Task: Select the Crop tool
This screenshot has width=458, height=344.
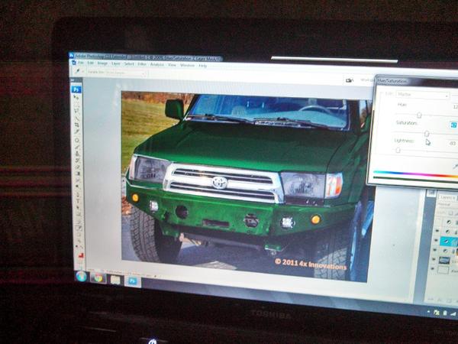Action: (76, 124)
